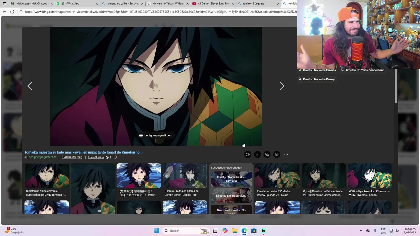Open thumbnail Kimetsu no Yaiba celebra el cumpleaños
This screenshot has height=236, width=420.
tap(47, 176)
